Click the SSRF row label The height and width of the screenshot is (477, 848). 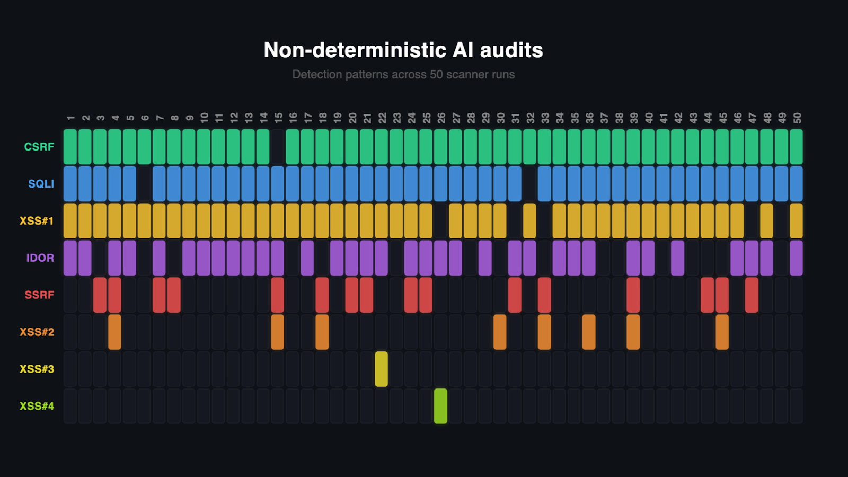click(39, 295)
